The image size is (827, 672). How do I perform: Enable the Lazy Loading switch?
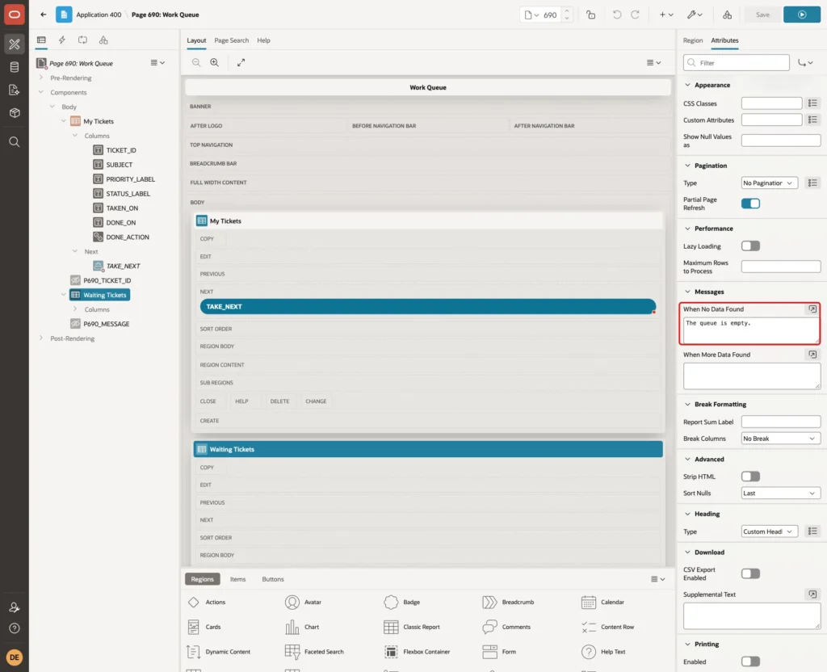(750, 246)
